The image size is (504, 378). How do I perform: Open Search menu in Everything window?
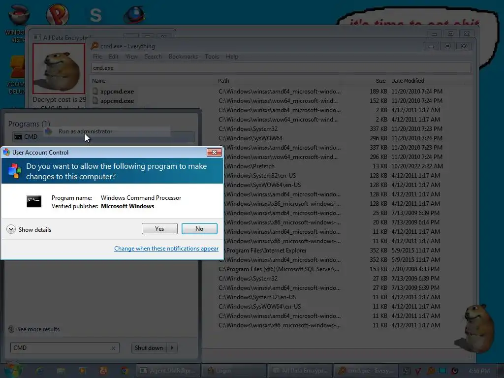click(153, 57)
